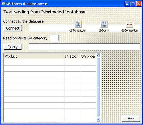The image size is (143, 125).
Task: Click the connection status text field
Action: [85, 28]
